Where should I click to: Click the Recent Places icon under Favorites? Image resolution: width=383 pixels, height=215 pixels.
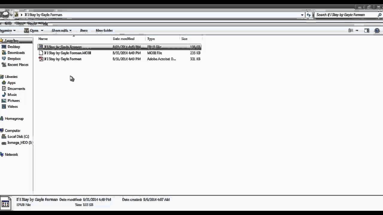click(4, 65)
